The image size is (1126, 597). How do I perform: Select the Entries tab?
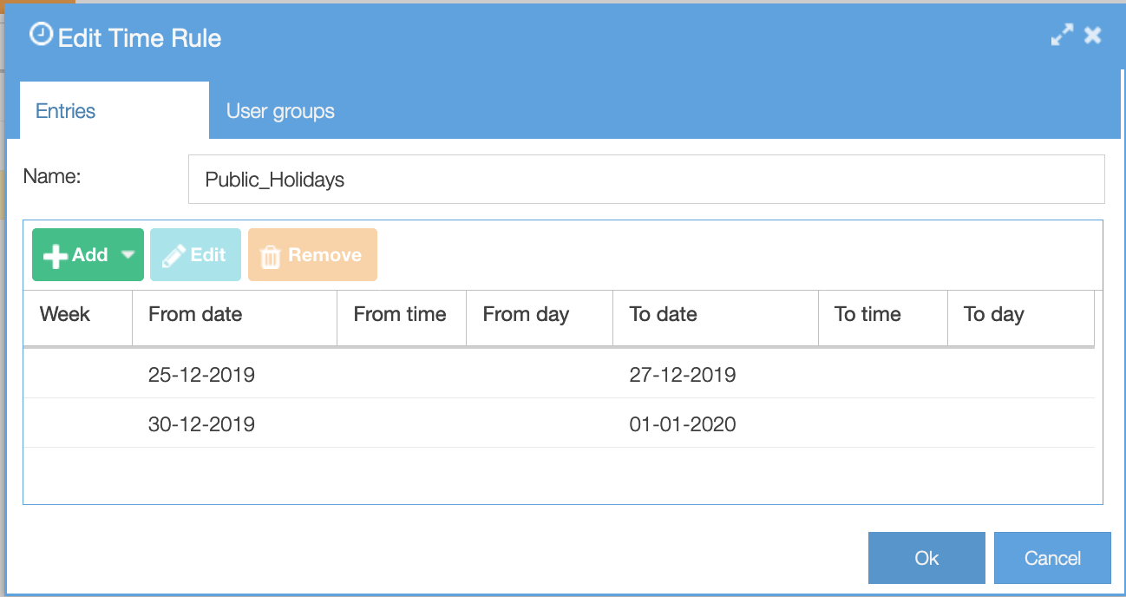tap(65, 110)
